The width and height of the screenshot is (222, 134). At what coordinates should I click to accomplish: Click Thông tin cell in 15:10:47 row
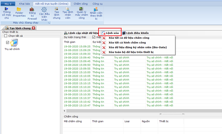click(98, 106)
